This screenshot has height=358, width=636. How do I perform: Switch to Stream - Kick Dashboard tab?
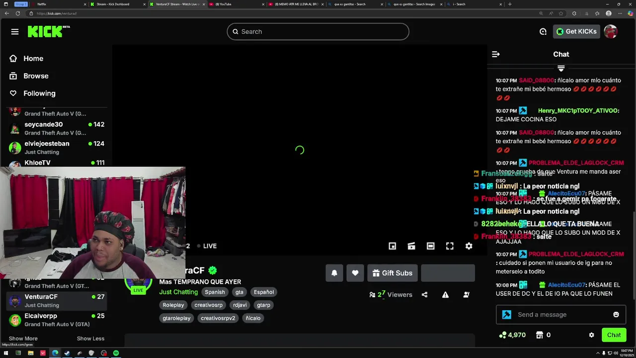point(117,4)
